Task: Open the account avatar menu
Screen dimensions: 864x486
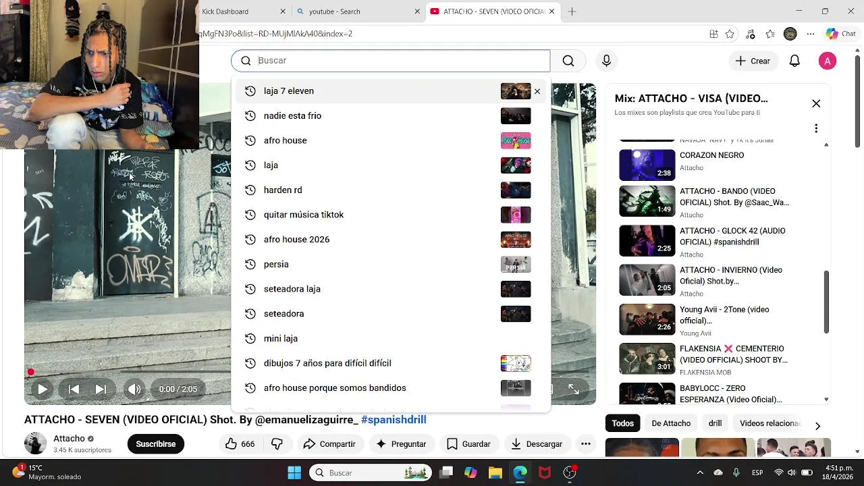Action: (x=828, y=61)
